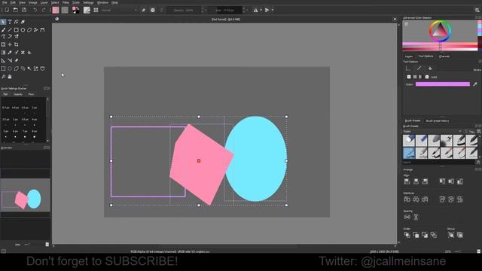Pick color with fill eyedropper icon
Screen dimensions: 482x271
[x=475, y=84]
